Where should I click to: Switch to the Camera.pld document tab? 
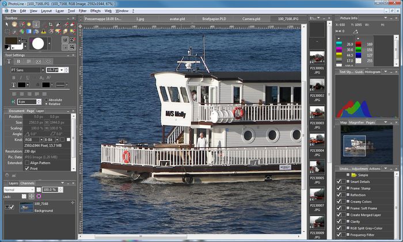(x=251, y=19)
